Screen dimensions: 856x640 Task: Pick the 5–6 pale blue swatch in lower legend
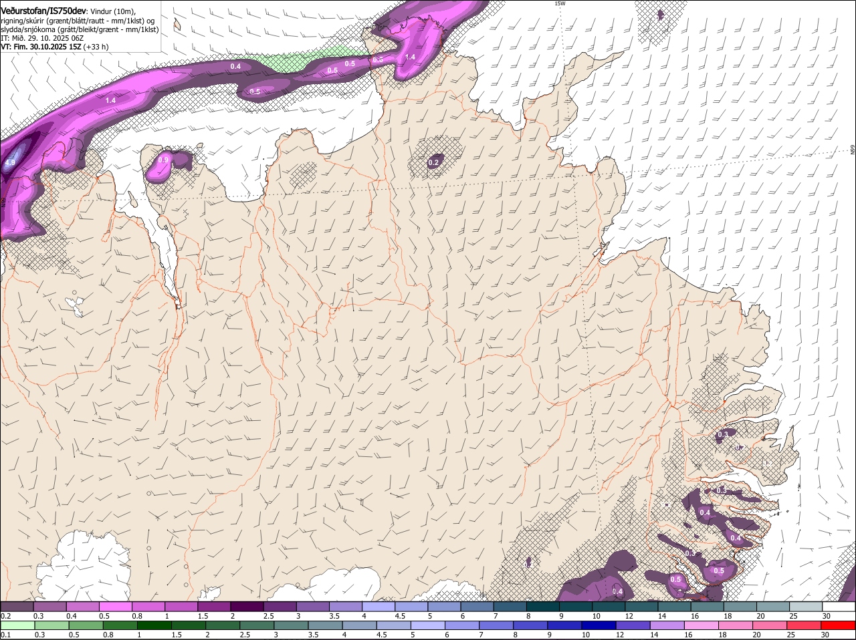coord(429,626)
